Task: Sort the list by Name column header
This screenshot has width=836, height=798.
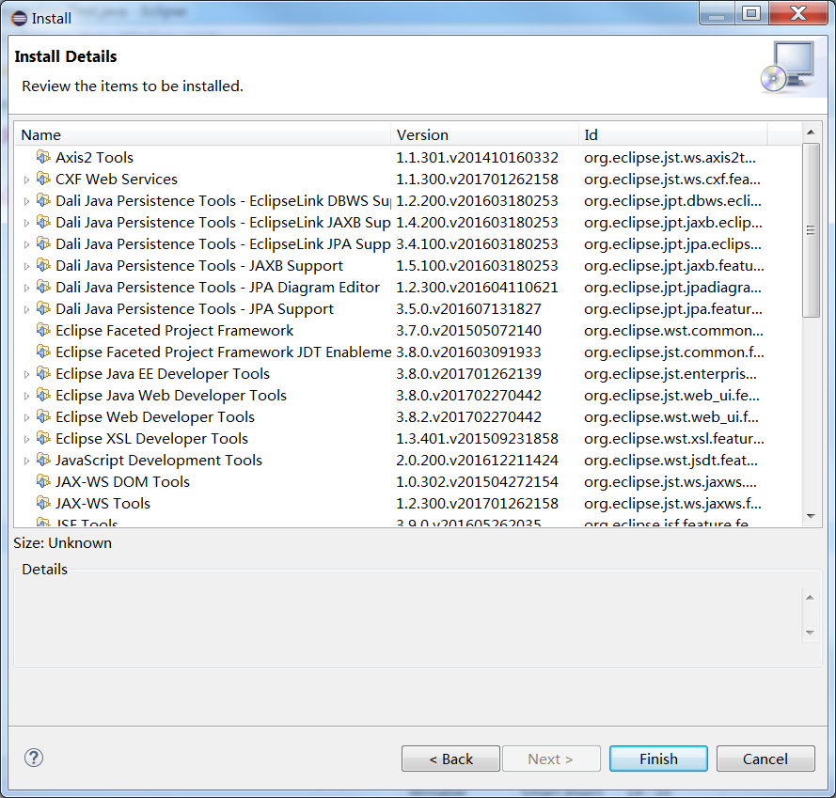Action: point(202,134)
